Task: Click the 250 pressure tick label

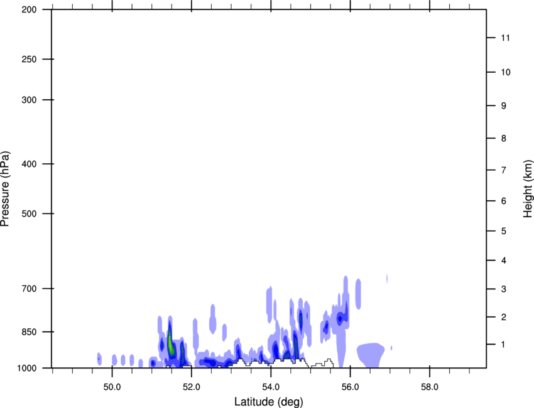Action: coord(29,59)
